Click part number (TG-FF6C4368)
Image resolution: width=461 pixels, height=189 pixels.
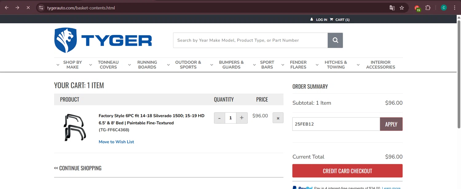114,130
